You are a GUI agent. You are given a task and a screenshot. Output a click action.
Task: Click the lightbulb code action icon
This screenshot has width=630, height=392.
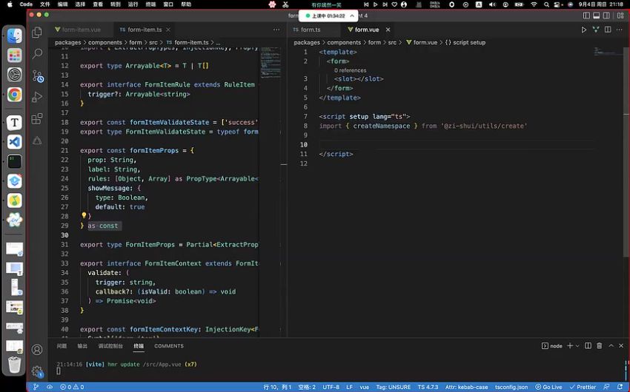84,216
